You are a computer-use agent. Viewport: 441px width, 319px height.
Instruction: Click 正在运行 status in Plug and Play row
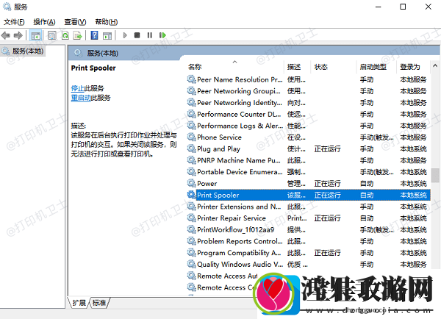[327, 148]
